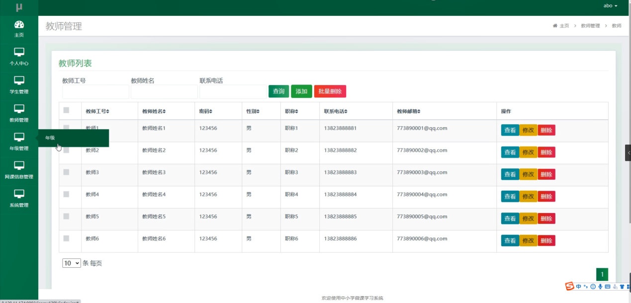The height and width of the screenshot is (303, 631).
Task: Tick the select-all checkbox in table header
Action: [66, 110]
